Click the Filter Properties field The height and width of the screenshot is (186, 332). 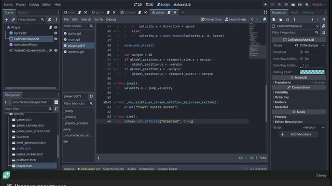(x=295, y=33)
